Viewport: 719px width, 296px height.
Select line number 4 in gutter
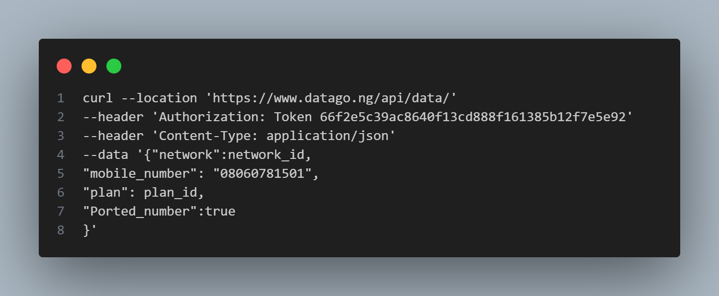[x=61, y=155]
